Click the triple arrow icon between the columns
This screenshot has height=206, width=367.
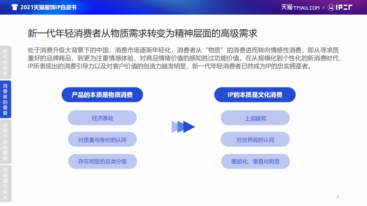coord(183,127)
